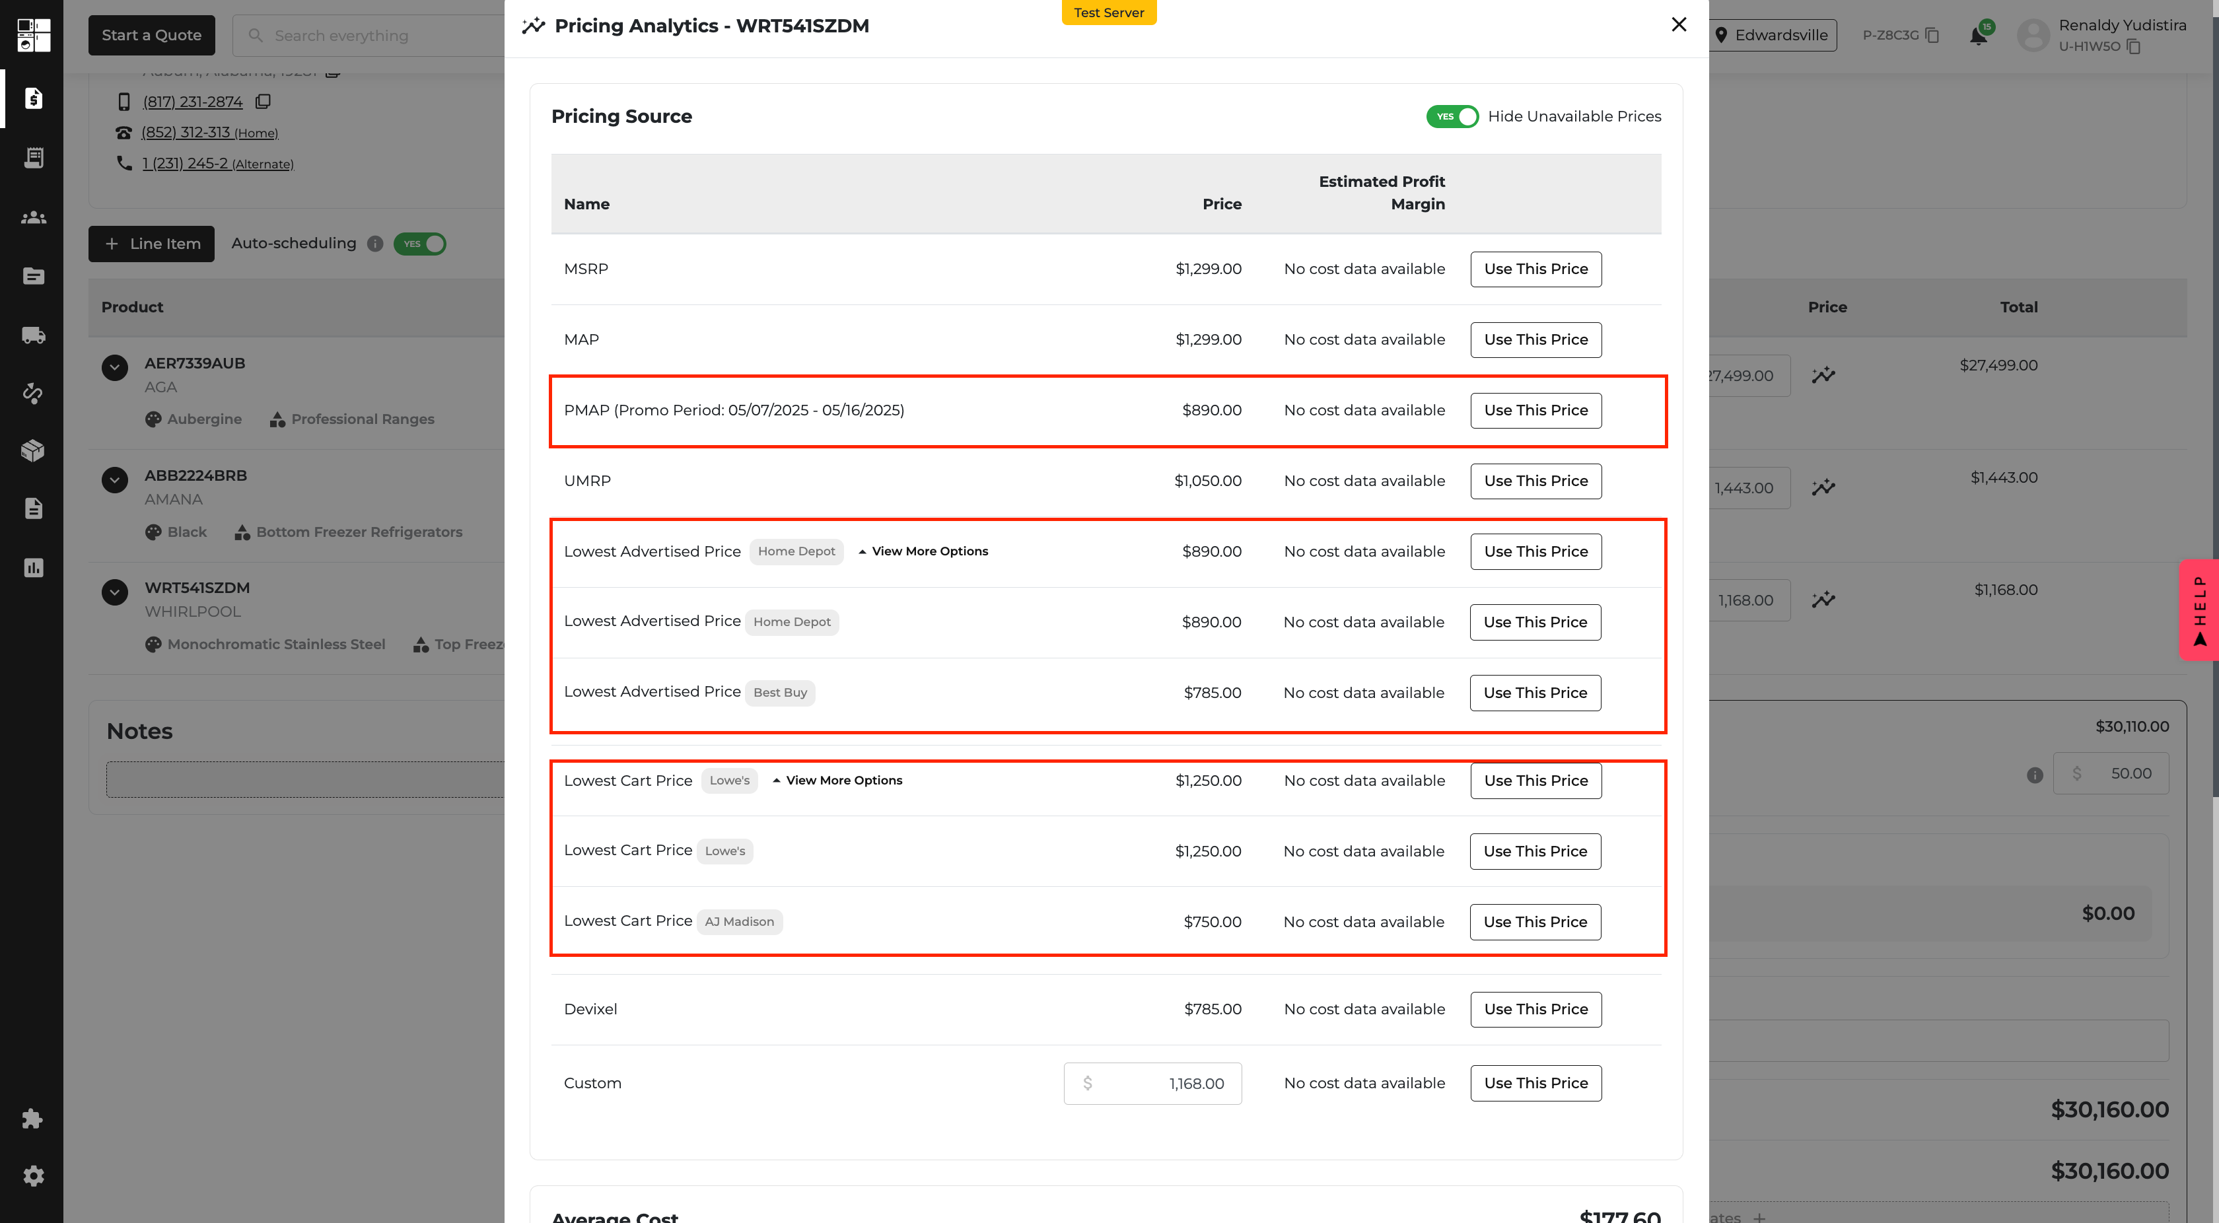Use This Price for AJ Madison
The width and height of the screenshot is (2219, 1223).
pos(1535,922)
